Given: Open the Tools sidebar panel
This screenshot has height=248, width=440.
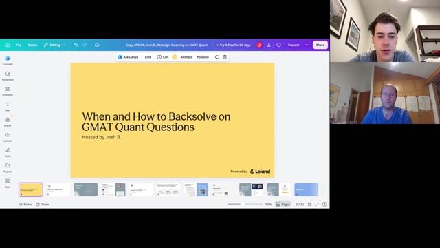Looking at the screenshot, I should [8, 152].
